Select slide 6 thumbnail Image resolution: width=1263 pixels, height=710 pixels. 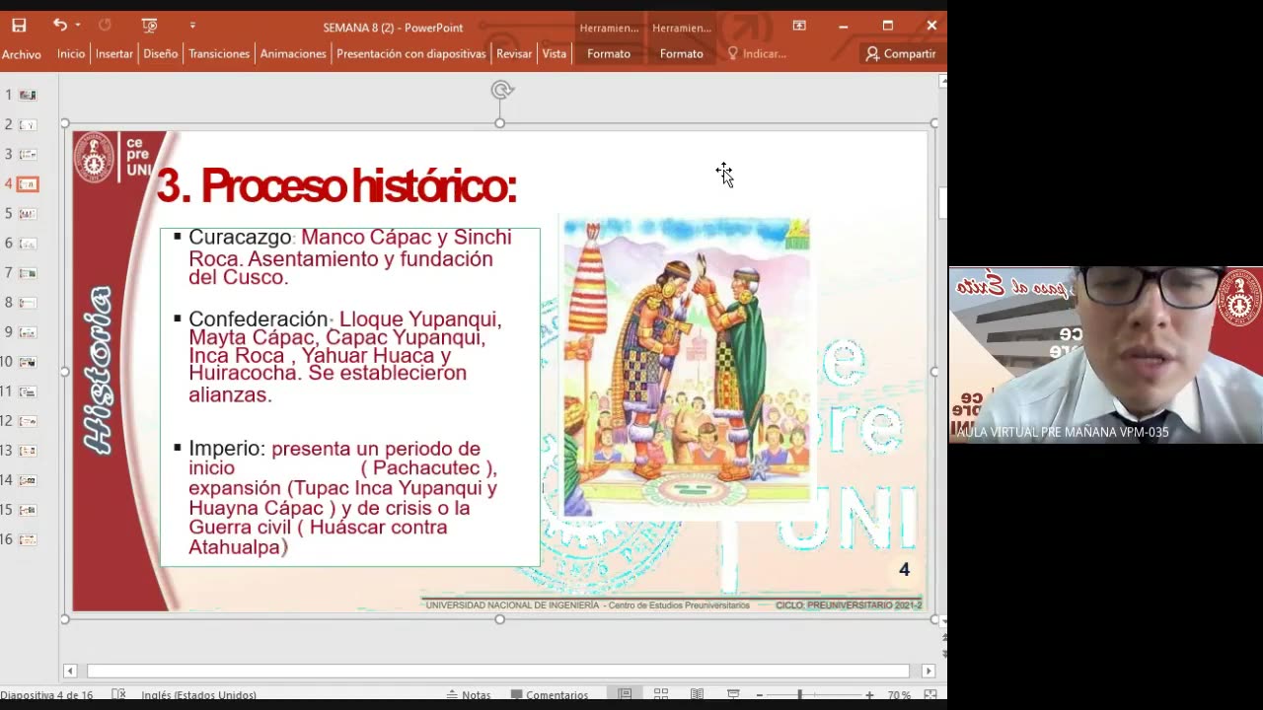(28, 243)
